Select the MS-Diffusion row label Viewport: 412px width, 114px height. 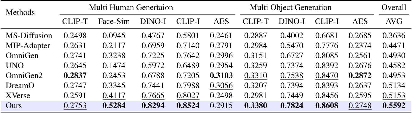click(29, 36)
